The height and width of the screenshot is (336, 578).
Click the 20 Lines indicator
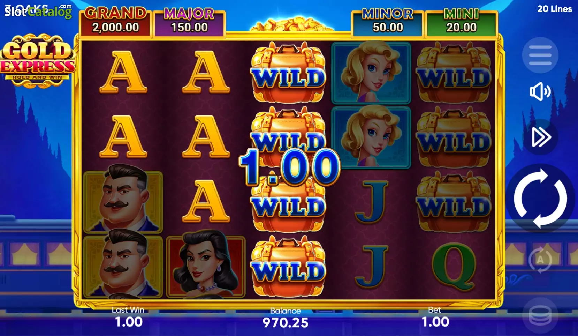554,9
